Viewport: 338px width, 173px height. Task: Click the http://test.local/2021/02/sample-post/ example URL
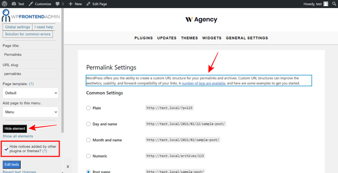(x=183, y=140)
